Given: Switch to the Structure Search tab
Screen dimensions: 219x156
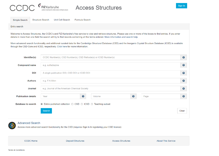Looking at the screenshot, I should (41, 20).
